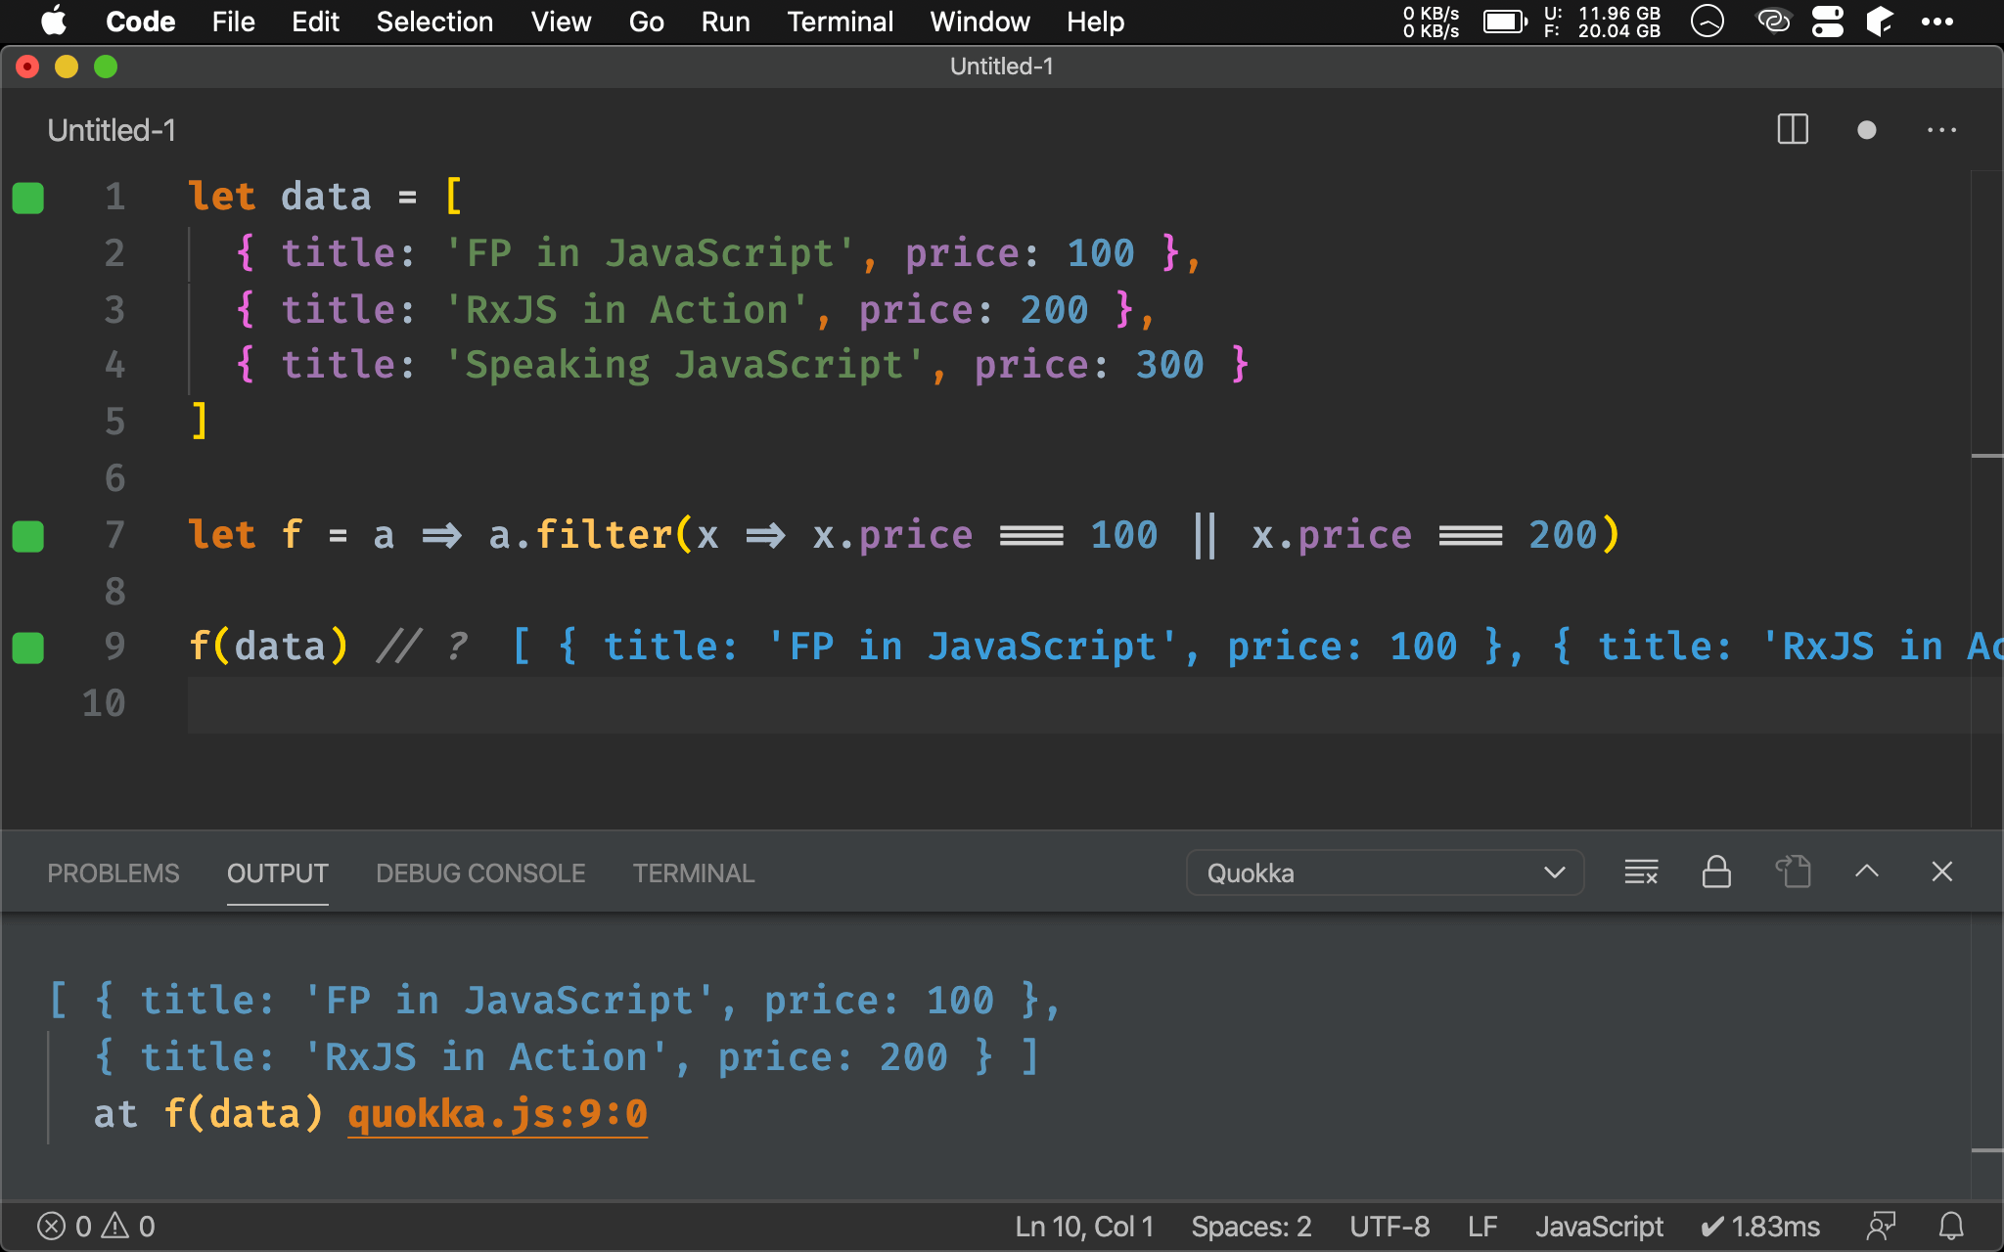Click 'Speaking JavaScript' string on line 4
The height and width of the screenshot is (1252, 2004).
(683, 366)
